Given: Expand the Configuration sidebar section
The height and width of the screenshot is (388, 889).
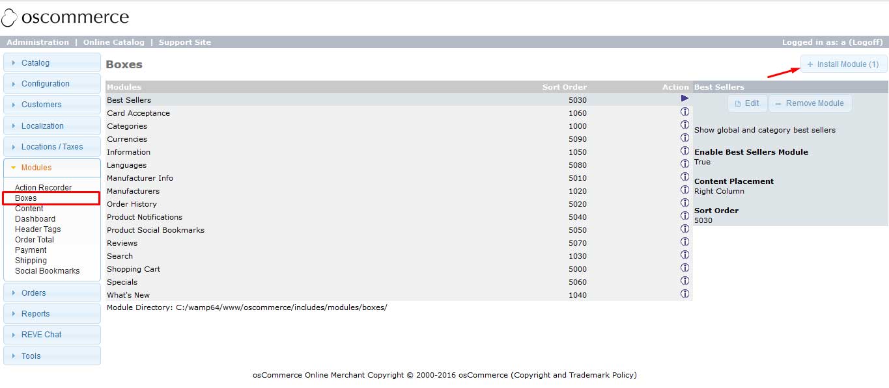Looking at the screenshot, I should click(52, 84).
